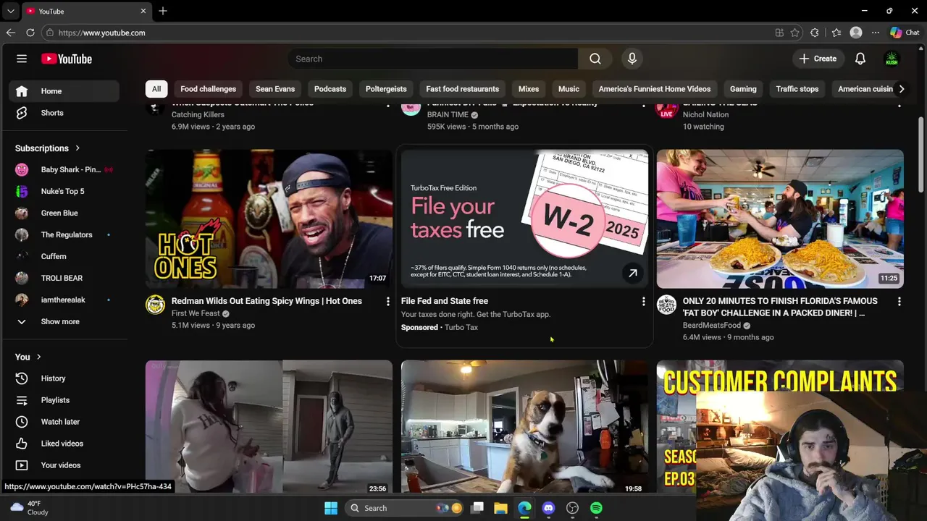Open OBS Studio from the taskbar
Screen dimensions: 927x521
click(572, 508)
